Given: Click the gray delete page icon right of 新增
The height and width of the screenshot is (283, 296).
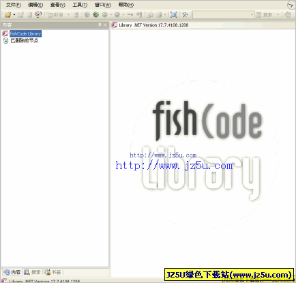Looking at the screenshot, I should click(x=76, y=15).
